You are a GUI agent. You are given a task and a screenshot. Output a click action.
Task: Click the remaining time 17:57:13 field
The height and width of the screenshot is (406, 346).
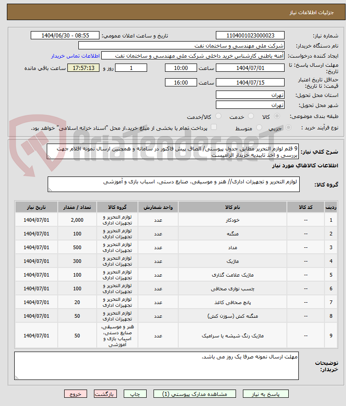point(83,68)
